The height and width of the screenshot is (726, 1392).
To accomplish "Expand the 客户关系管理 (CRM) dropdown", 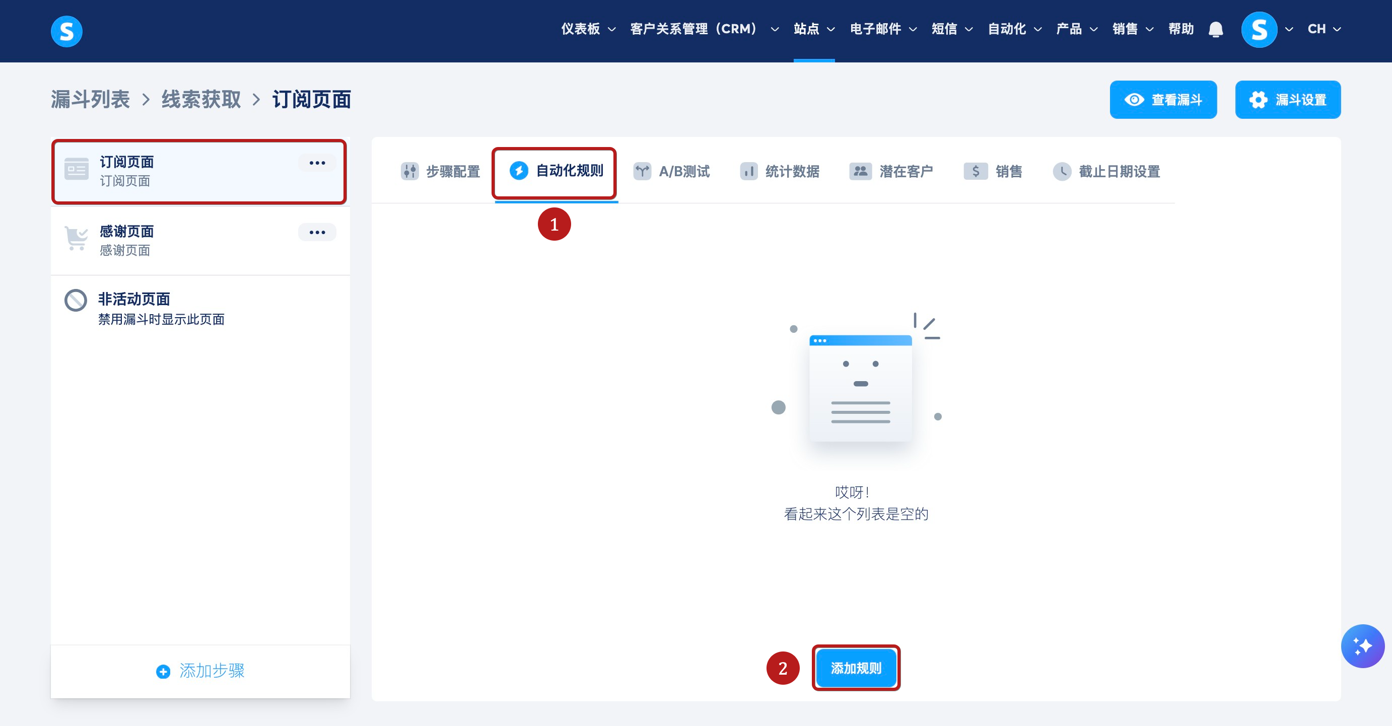I will click(704, 29).
